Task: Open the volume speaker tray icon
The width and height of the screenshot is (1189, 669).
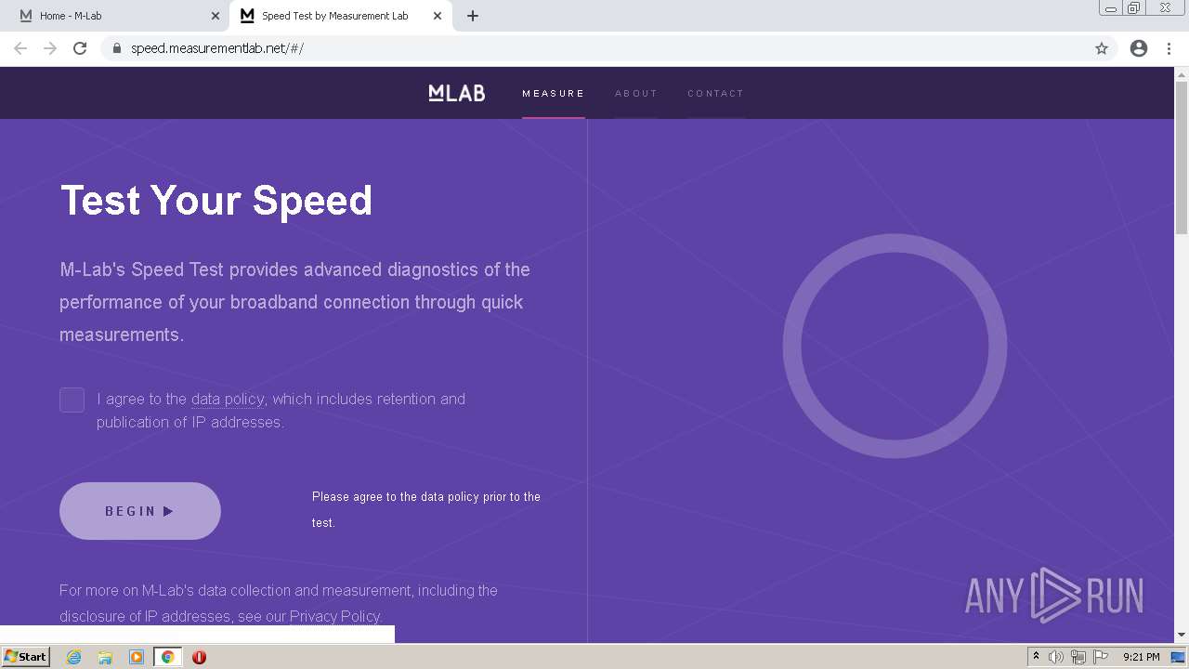Action: 1056,657
